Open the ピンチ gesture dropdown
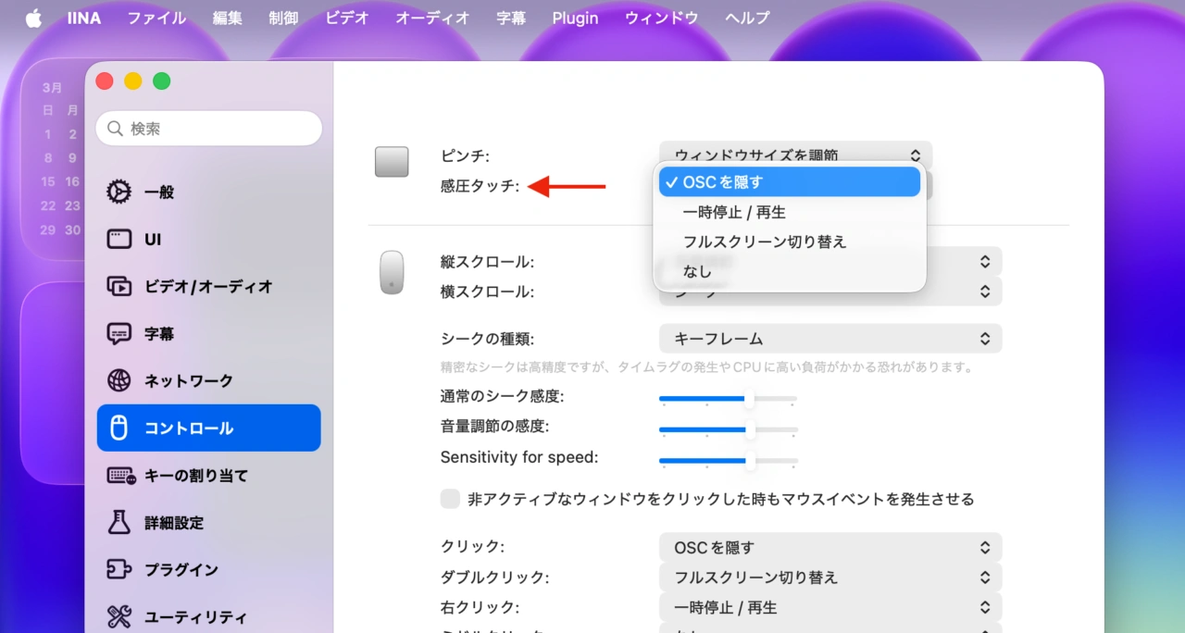This screenshot has width=1185, height=633. point(793,155)
